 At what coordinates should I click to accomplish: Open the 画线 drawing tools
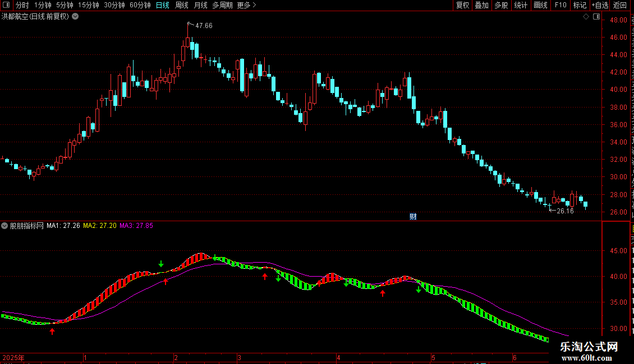(540, 5)
